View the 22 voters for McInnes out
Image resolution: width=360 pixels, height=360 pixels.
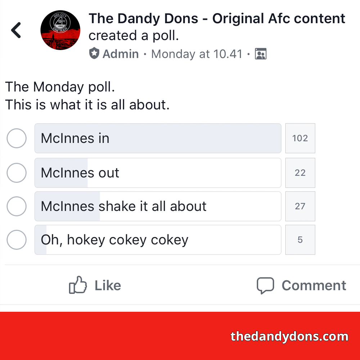coord(300,173)
